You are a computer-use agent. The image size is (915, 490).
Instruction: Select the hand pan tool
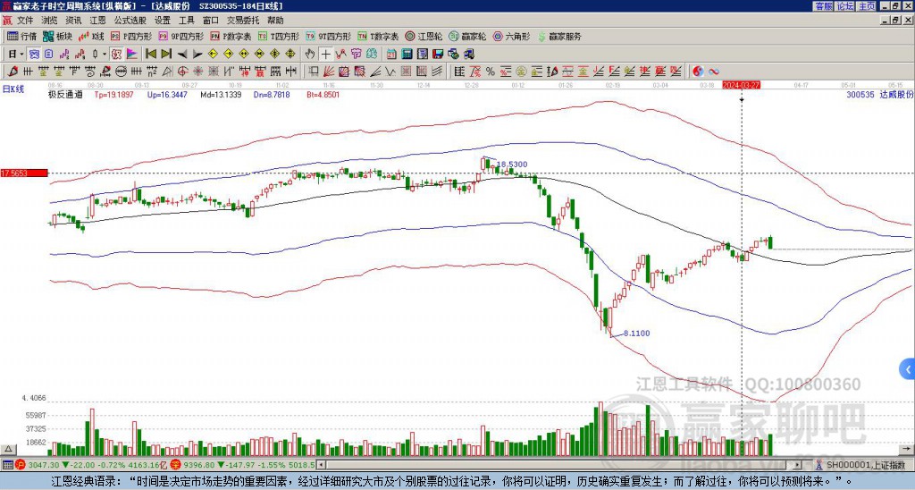310,55
